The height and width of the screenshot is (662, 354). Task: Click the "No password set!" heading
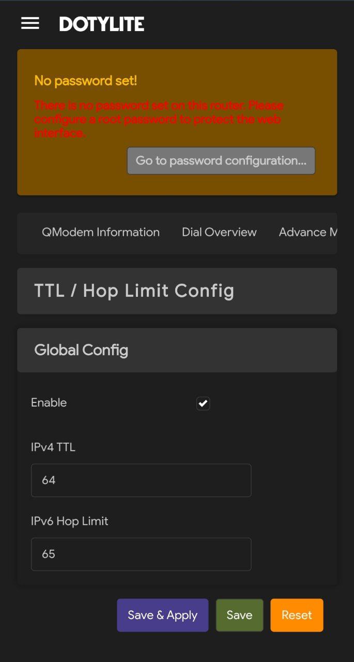[x=85, y=81]
